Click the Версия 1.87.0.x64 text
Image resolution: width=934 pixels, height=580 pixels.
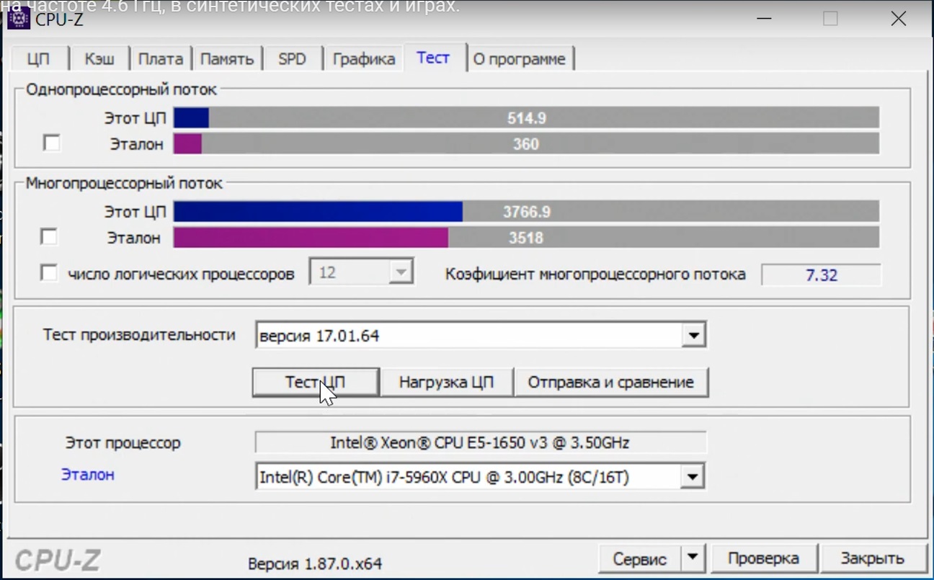(315, 563)
